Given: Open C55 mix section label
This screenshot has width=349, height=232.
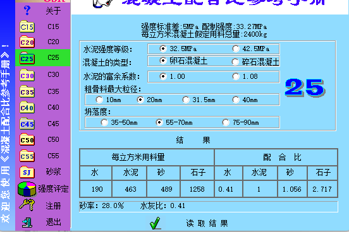Looking at the screenshot, I should pyautogui.click(x=53, y=156).
